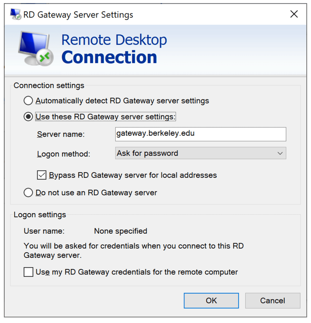Click the "Server name:" label
The width and height of the screenshot is (311, 323).
click(61, 134)
